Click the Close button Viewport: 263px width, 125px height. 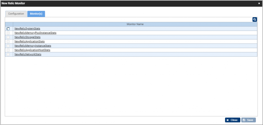point(232,120)
